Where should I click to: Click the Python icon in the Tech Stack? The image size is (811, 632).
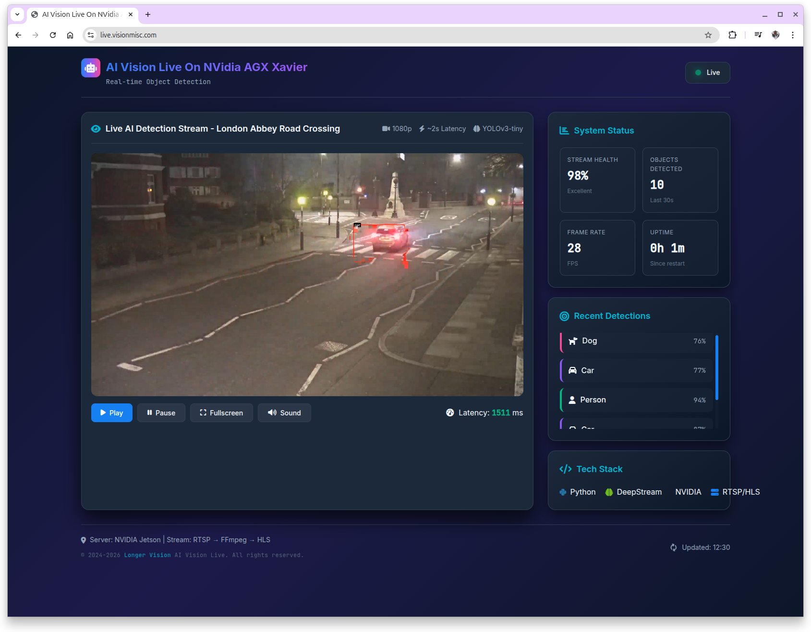pos(562,492)
